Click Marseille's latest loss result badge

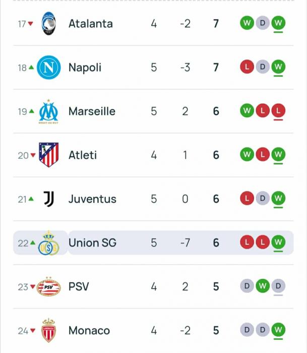278,110
